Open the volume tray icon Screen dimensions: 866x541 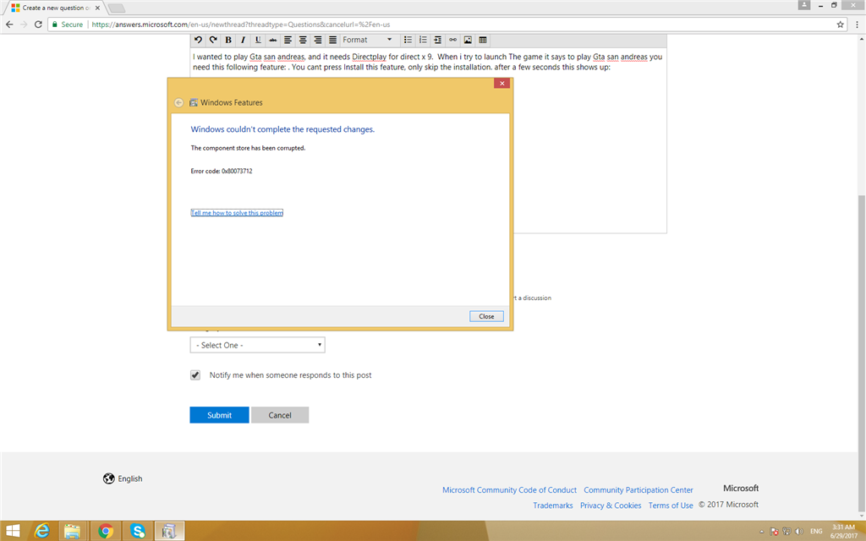[x=798, y=532]
